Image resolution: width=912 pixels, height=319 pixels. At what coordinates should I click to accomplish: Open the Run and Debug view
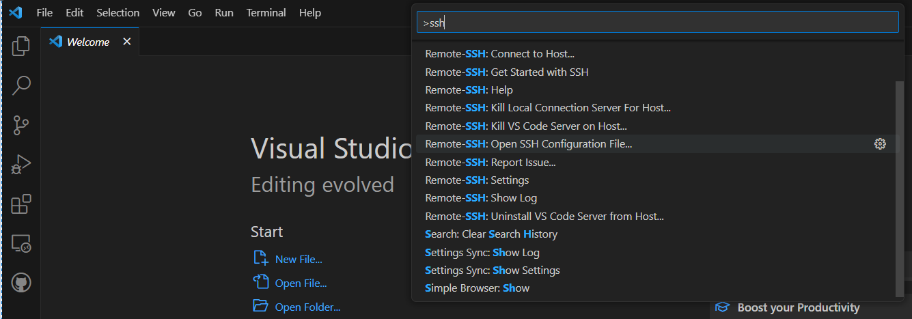click(21, 165)
